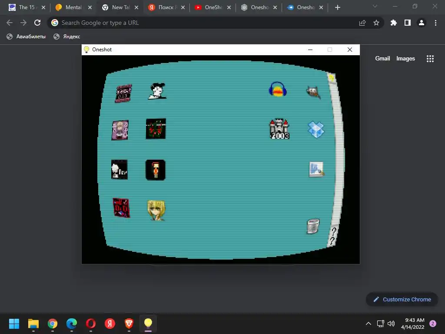This screenshot has height=334, width=445.
Task: Launch File Explorer from the taskbar
Action: [33, 324]
